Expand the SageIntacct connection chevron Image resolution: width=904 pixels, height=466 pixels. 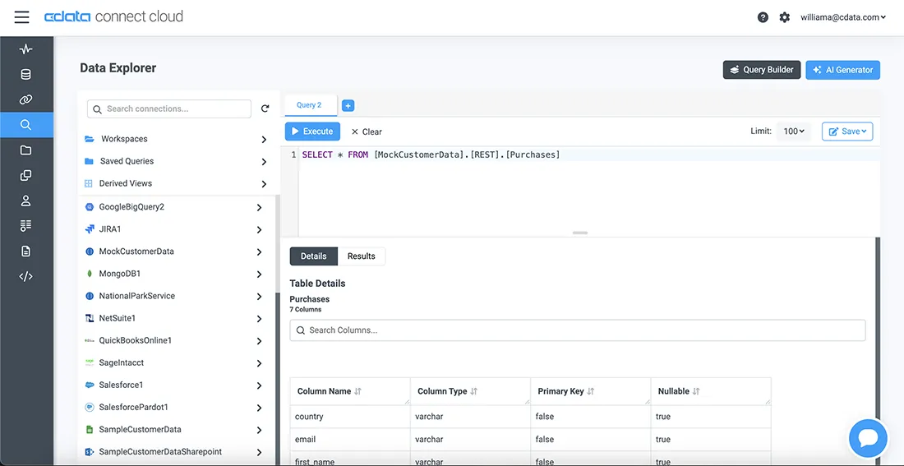coord(260,363)
